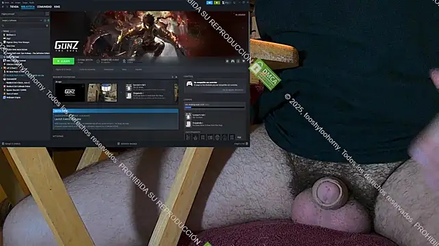Toggle the ready-to-play filter icon
The image size is (439, 246).
(48, 20)
